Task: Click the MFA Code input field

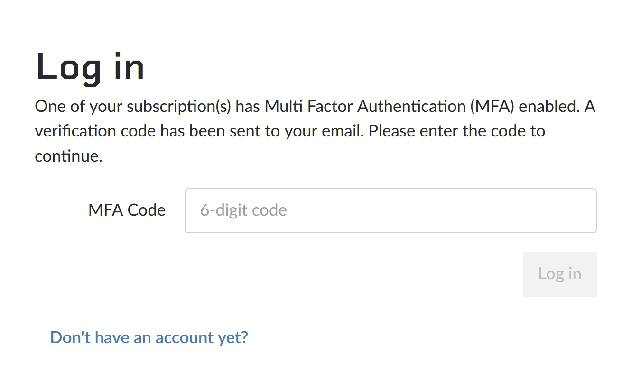Action: 390,211
